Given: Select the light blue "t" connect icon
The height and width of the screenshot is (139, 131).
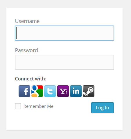Looking at the screenshot, I should pyautogui.click(x=50, y=91).
